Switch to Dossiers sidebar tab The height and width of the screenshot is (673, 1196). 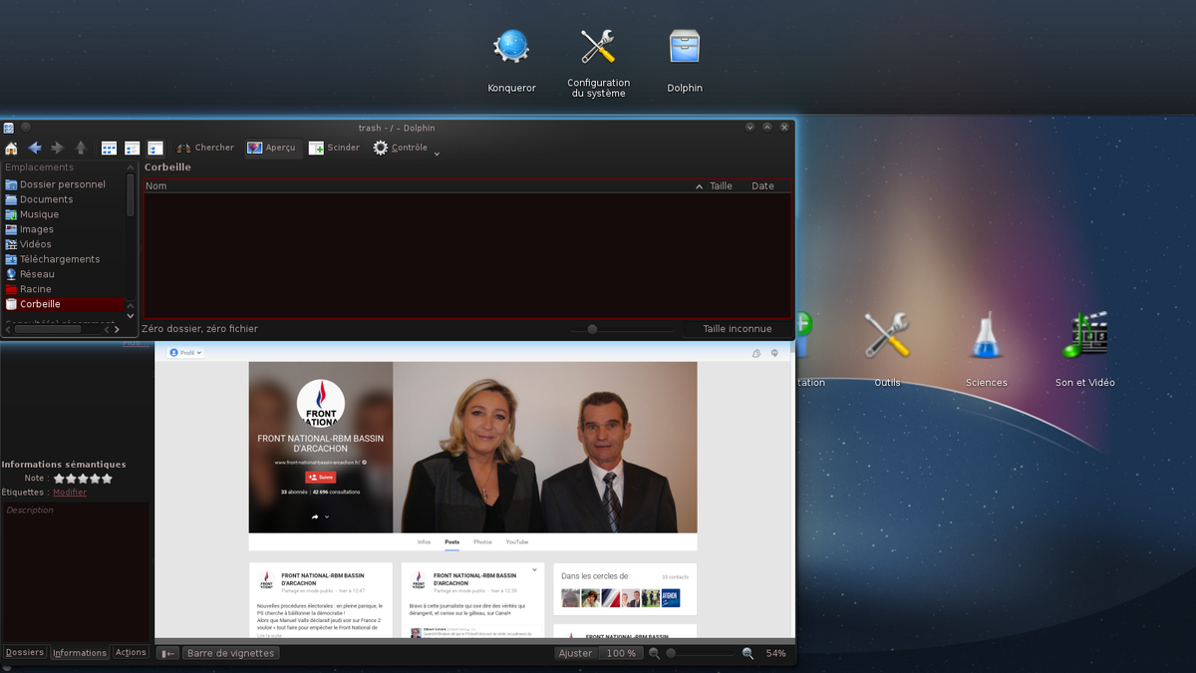pos(25,652)
